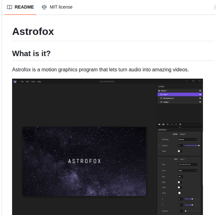This screenshot has height=215, width=216.
Task: Click the Scene 1 layer icon
Action: click(x=159, y=91)
